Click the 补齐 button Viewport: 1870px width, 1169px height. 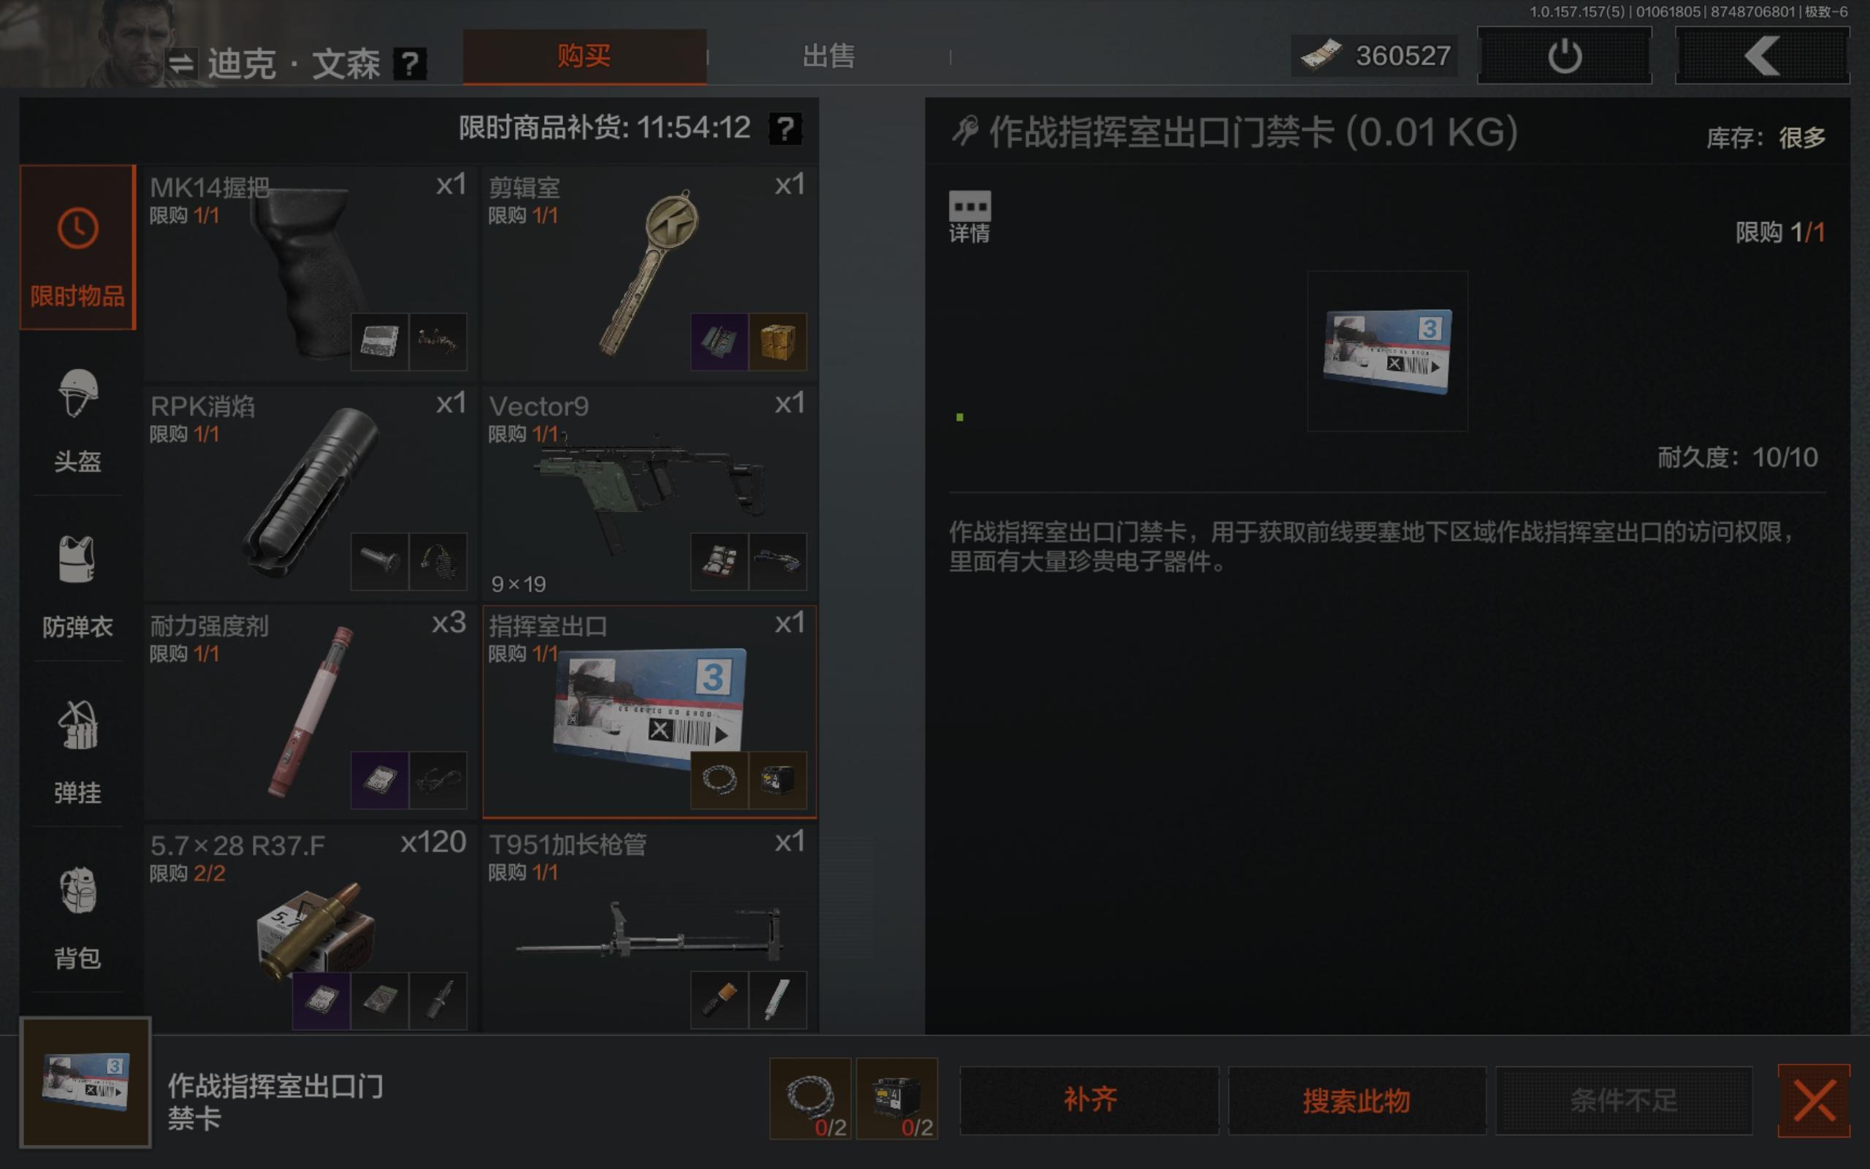[x=1090, y=1100]
